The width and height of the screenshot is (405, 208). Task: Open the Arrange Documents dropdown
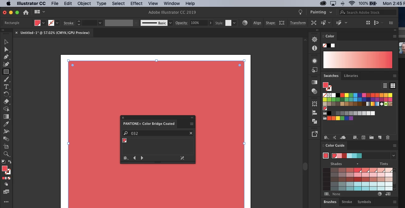click(x=40, y=12)
